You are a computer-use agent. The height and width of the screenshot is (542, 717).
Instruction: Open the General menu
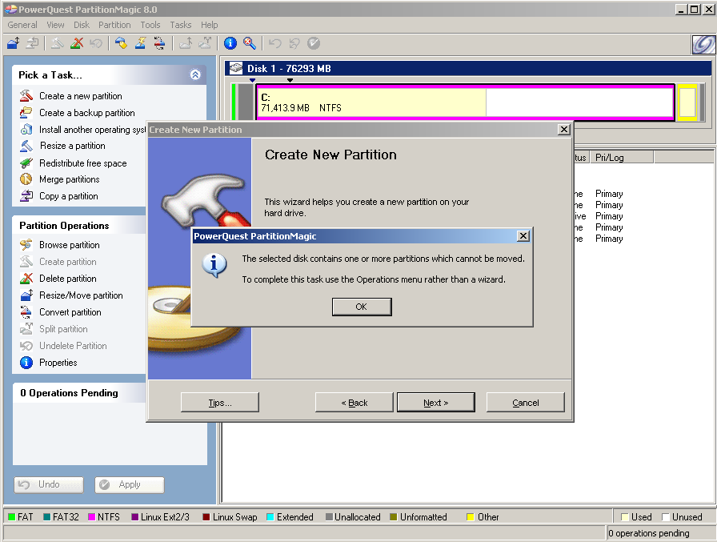(x=22, y=25)
